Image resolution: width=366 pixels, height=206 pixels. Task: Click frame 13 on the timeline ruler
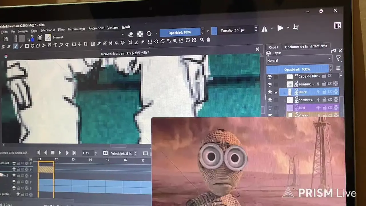coord(73,160)
